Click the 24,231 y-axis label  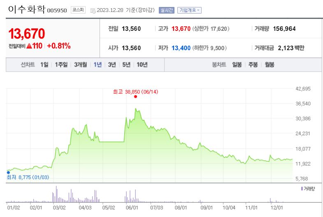(303, 134)
